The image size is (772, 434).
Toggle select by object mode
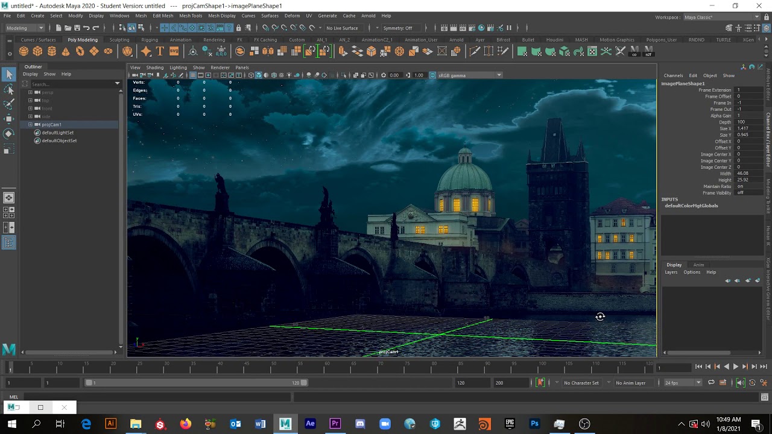pos(131,28)
